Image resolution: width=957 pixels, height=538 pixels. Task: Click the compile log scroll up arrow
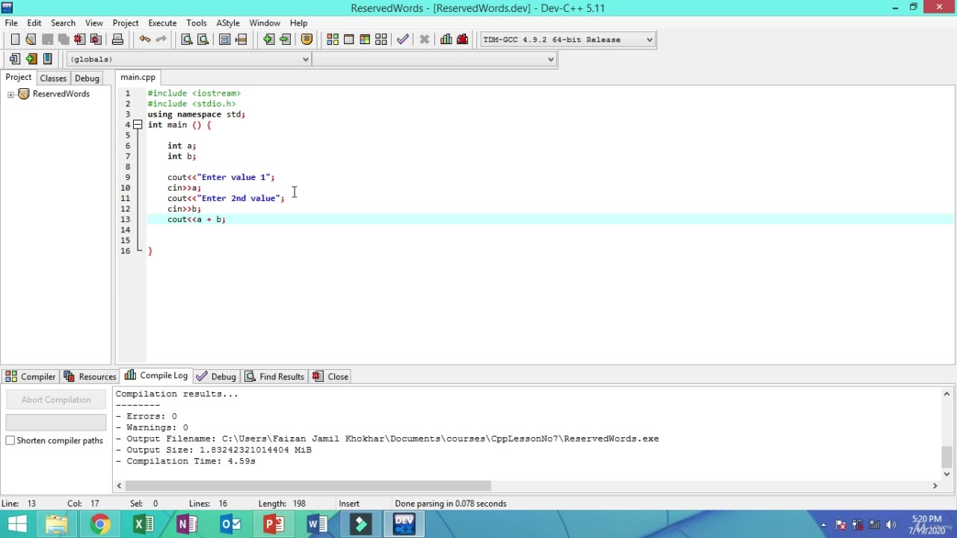click(x=947, y=394)
